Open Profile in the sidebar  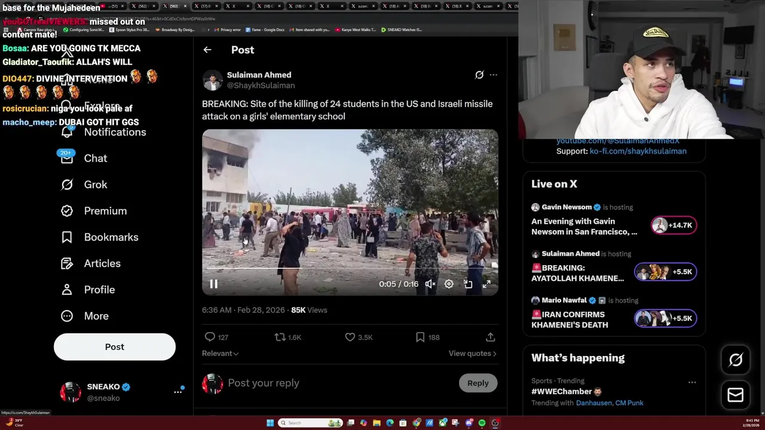[88, 290]
